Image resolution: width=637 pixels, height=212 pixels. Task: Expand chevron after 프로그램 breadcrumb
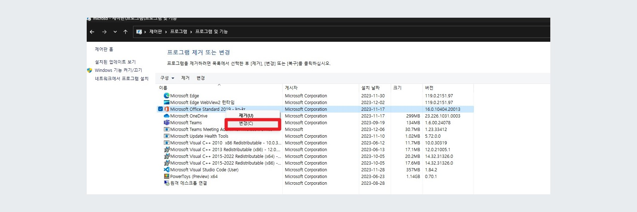tap(191, 32)
